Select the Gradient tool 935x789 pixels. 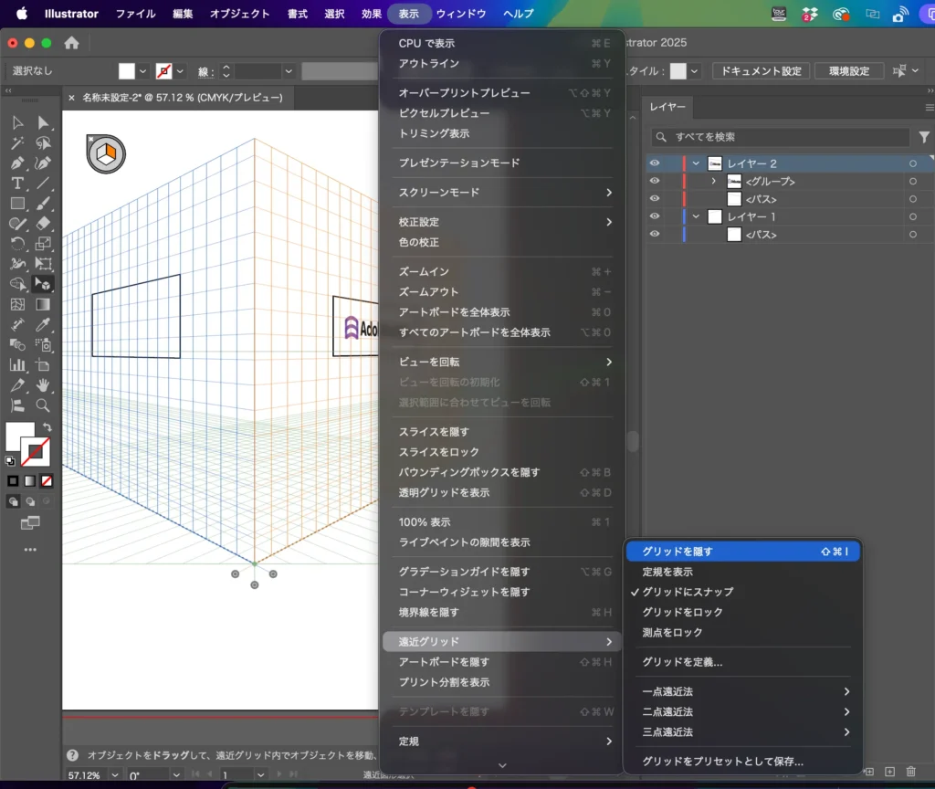[42, 306]
